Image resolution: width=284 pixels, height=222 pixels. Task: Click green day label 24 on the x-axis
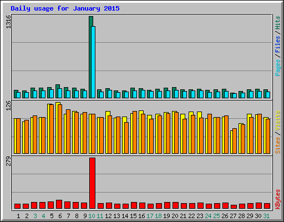pos(208,216)
